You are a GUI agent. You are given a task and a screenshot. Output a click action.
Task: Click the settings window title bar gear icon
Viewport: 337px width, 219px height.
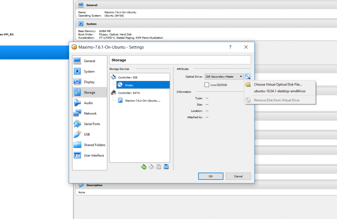(x=74, y=47)
